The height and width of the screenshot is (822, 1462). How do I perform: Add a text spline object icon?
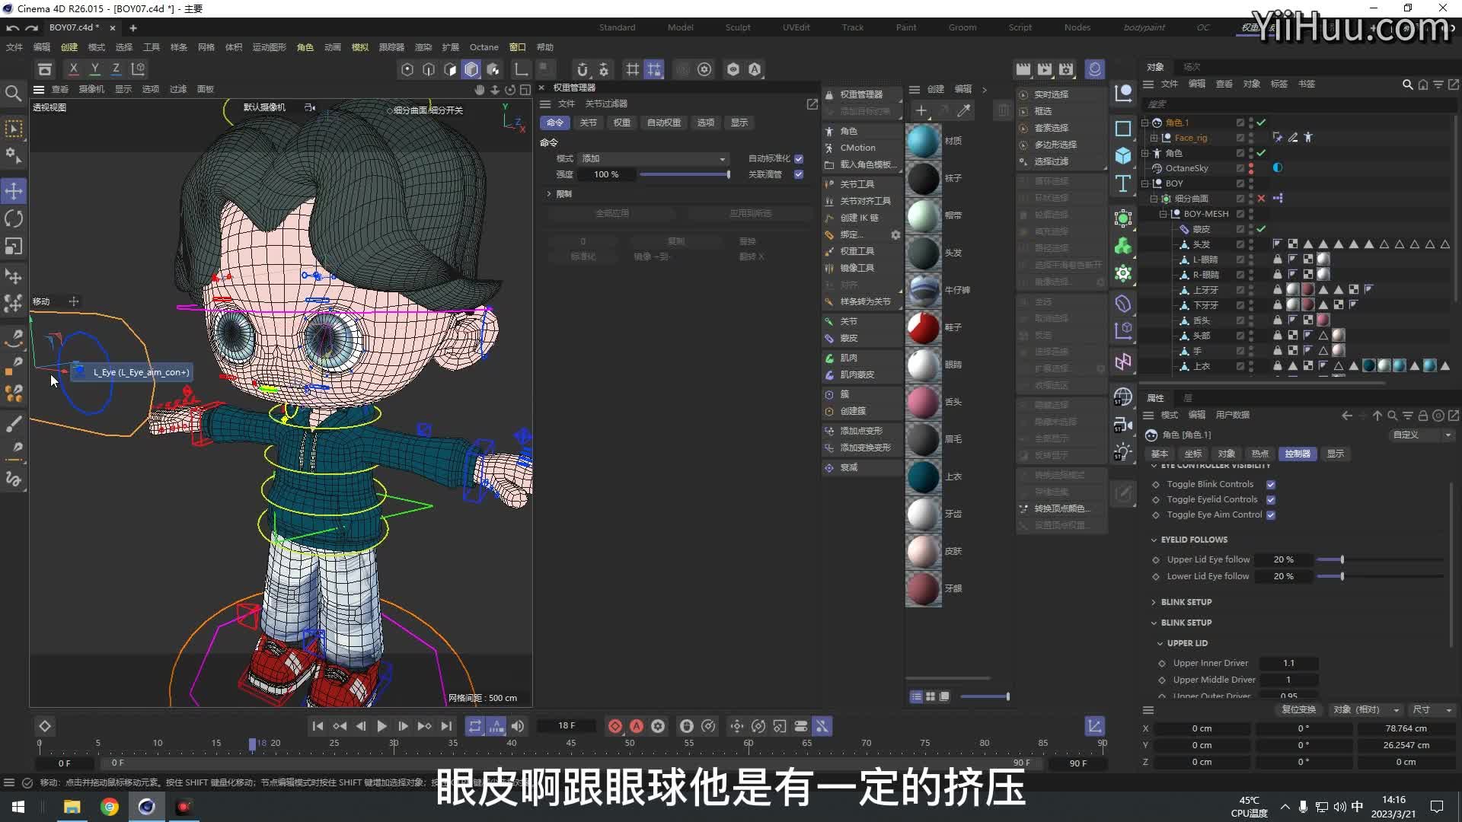point(1123,183)
